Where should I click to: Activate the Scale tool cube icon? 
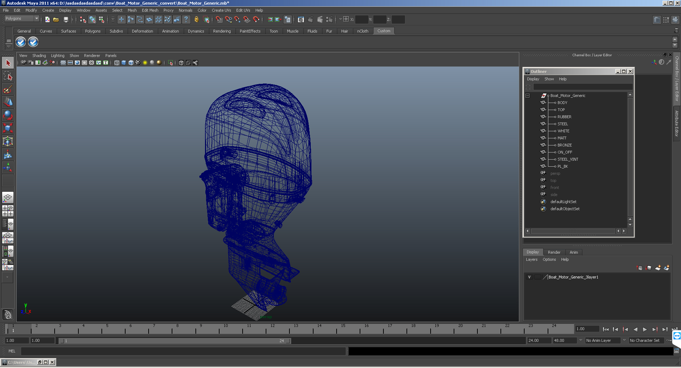[8, 128]
